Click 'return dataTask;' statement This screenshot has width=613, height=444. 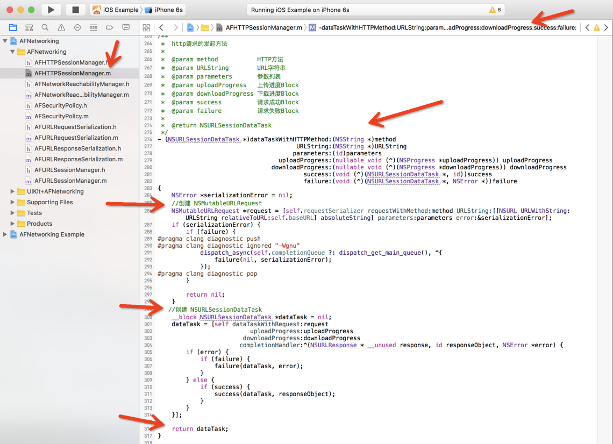click(200, 429)
